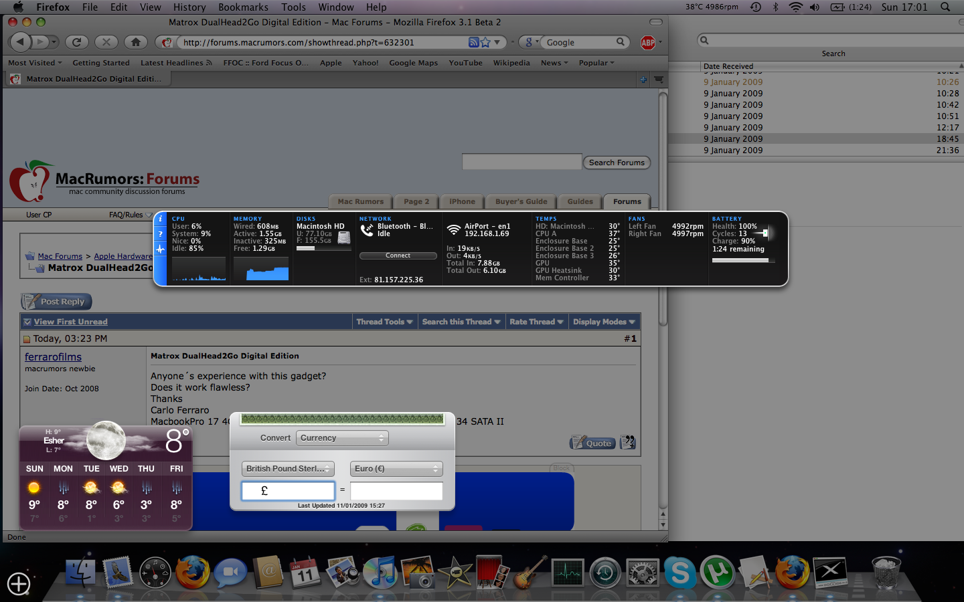Screen dimensions: 964x602
Task: Open iCal calendar in the Dock
Action: pyautogui.click(x=305, y=573)
